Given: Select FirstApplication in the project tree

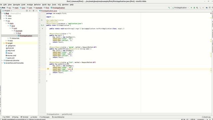Looking at the screenshot, I should click(26, 36).
